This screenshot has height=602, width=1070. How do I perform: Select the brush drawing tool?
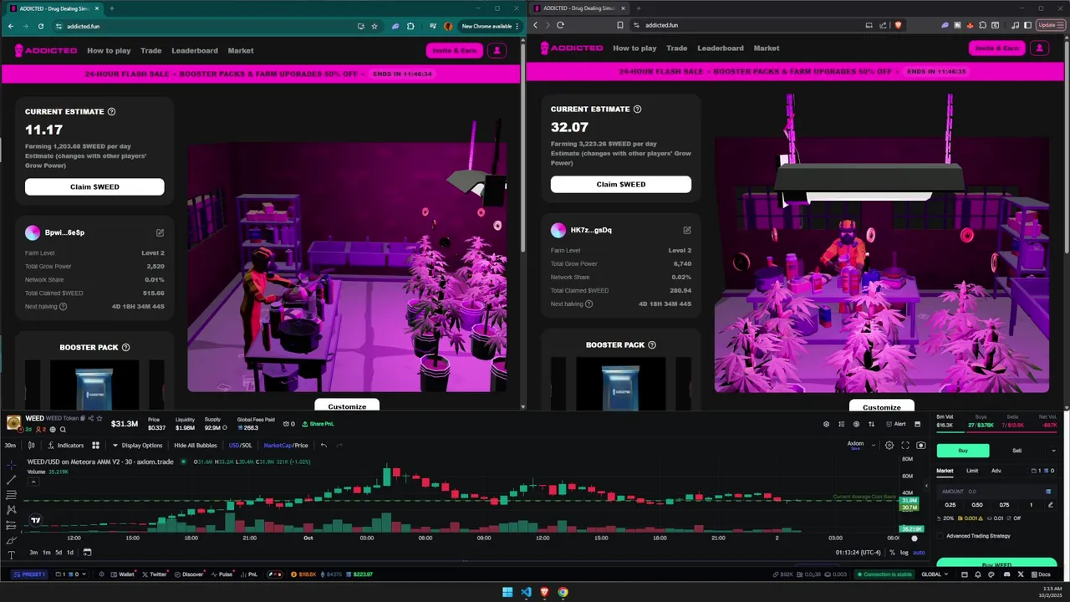(x=11, y=540)
